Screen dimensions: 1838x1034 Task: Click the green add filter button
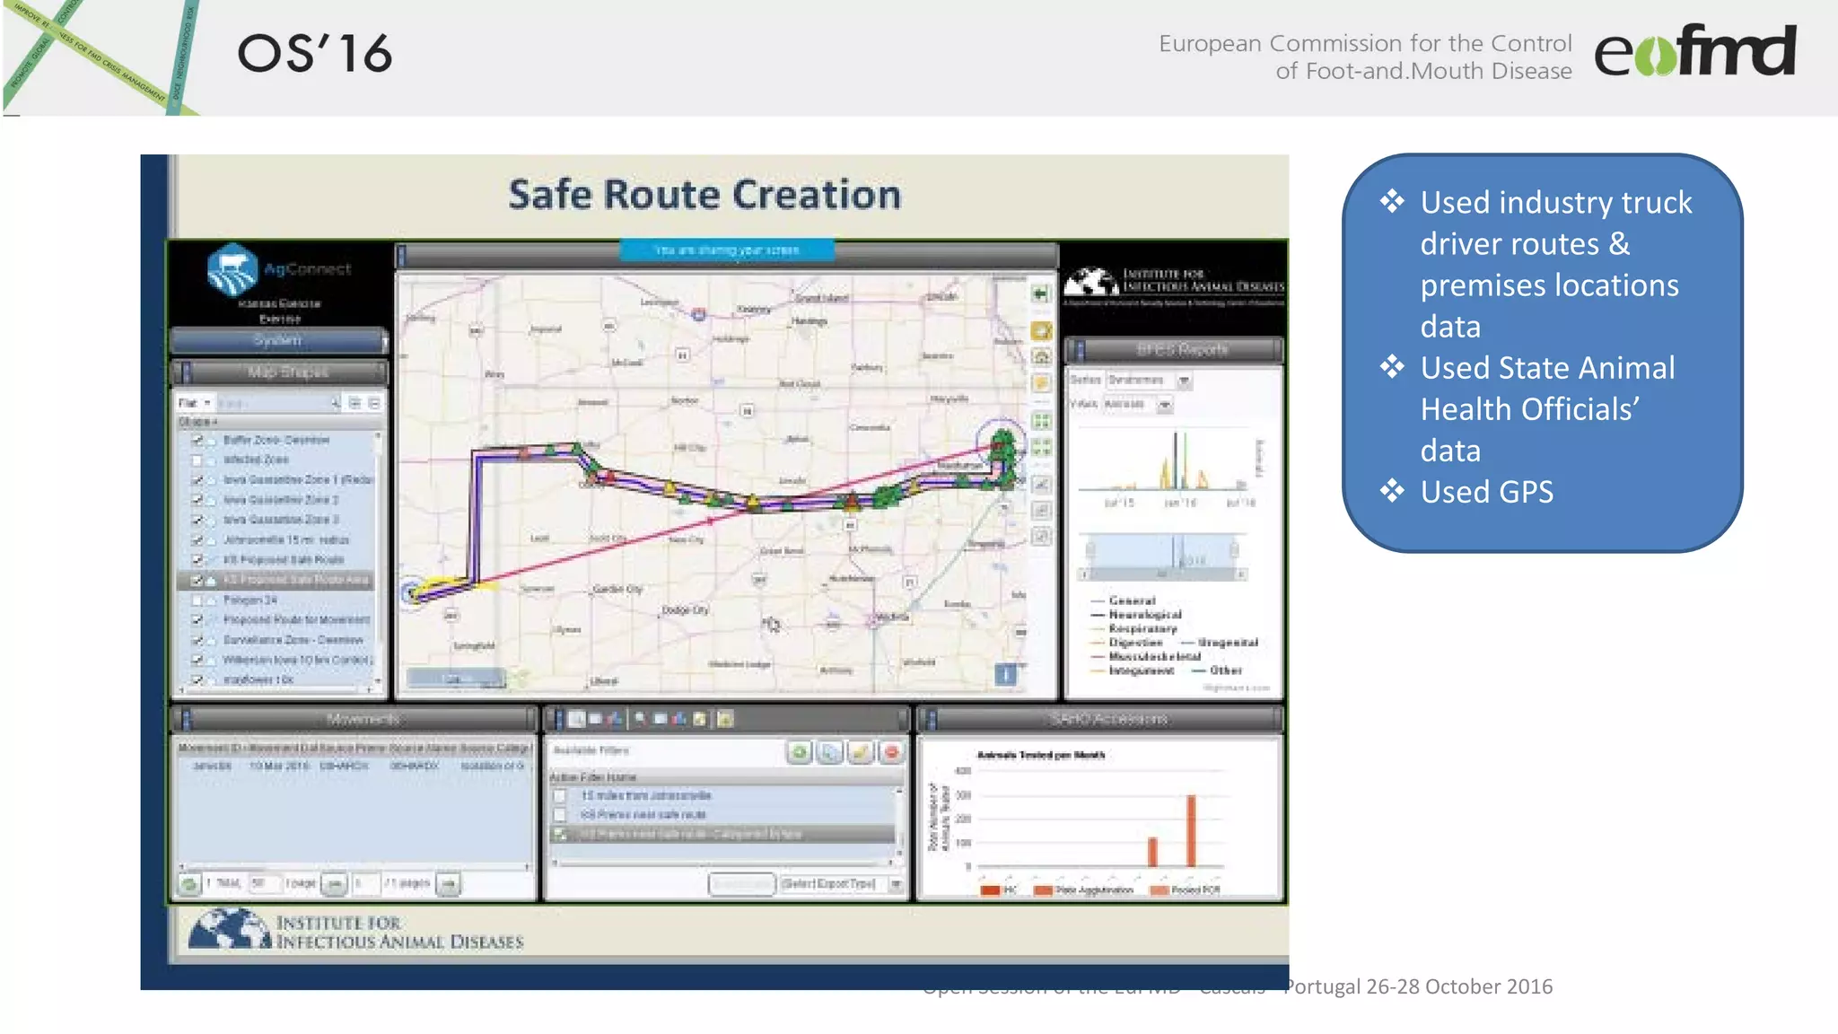point(799,752)
